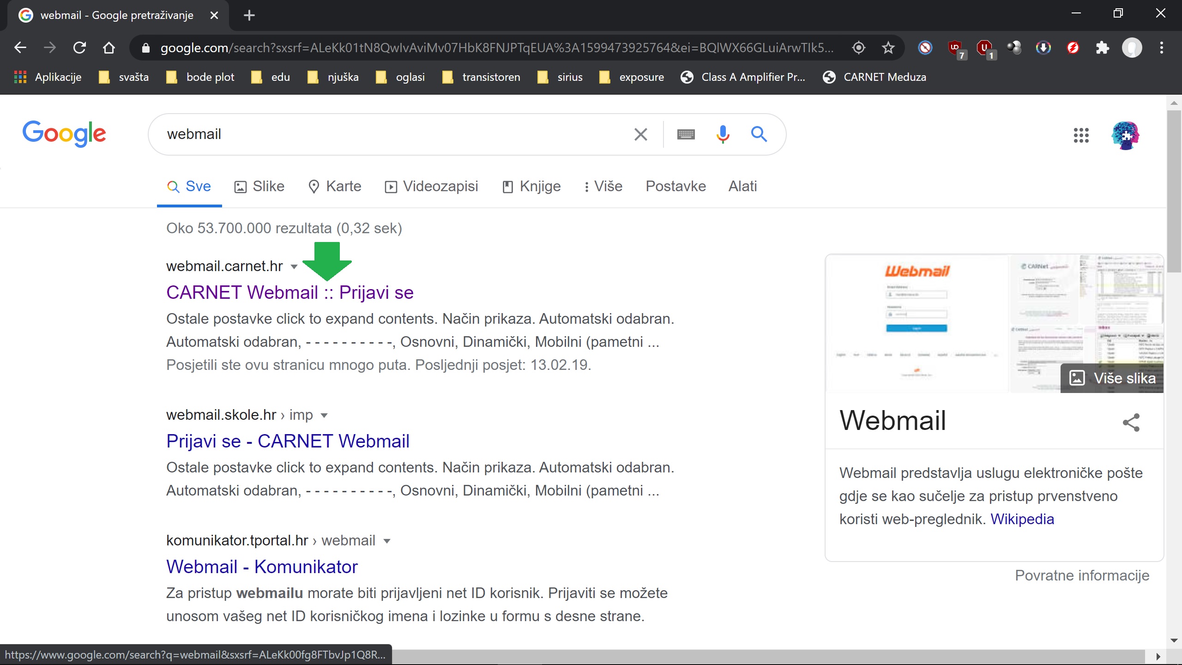
Task: Switch to the Karte tab
Action: tap(335, 186)
